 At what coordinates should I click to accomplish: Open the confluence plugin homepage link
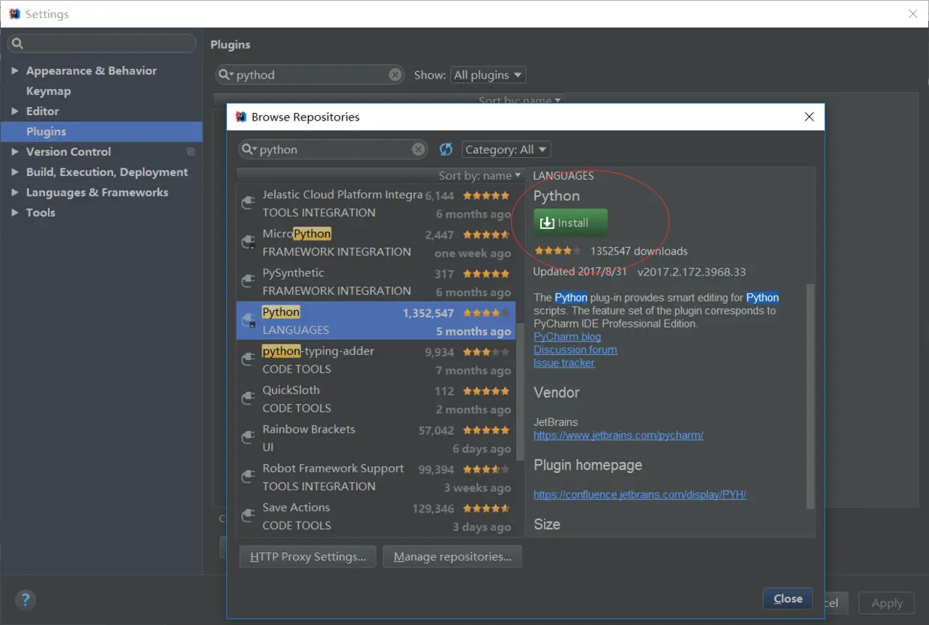click(640, 495)
